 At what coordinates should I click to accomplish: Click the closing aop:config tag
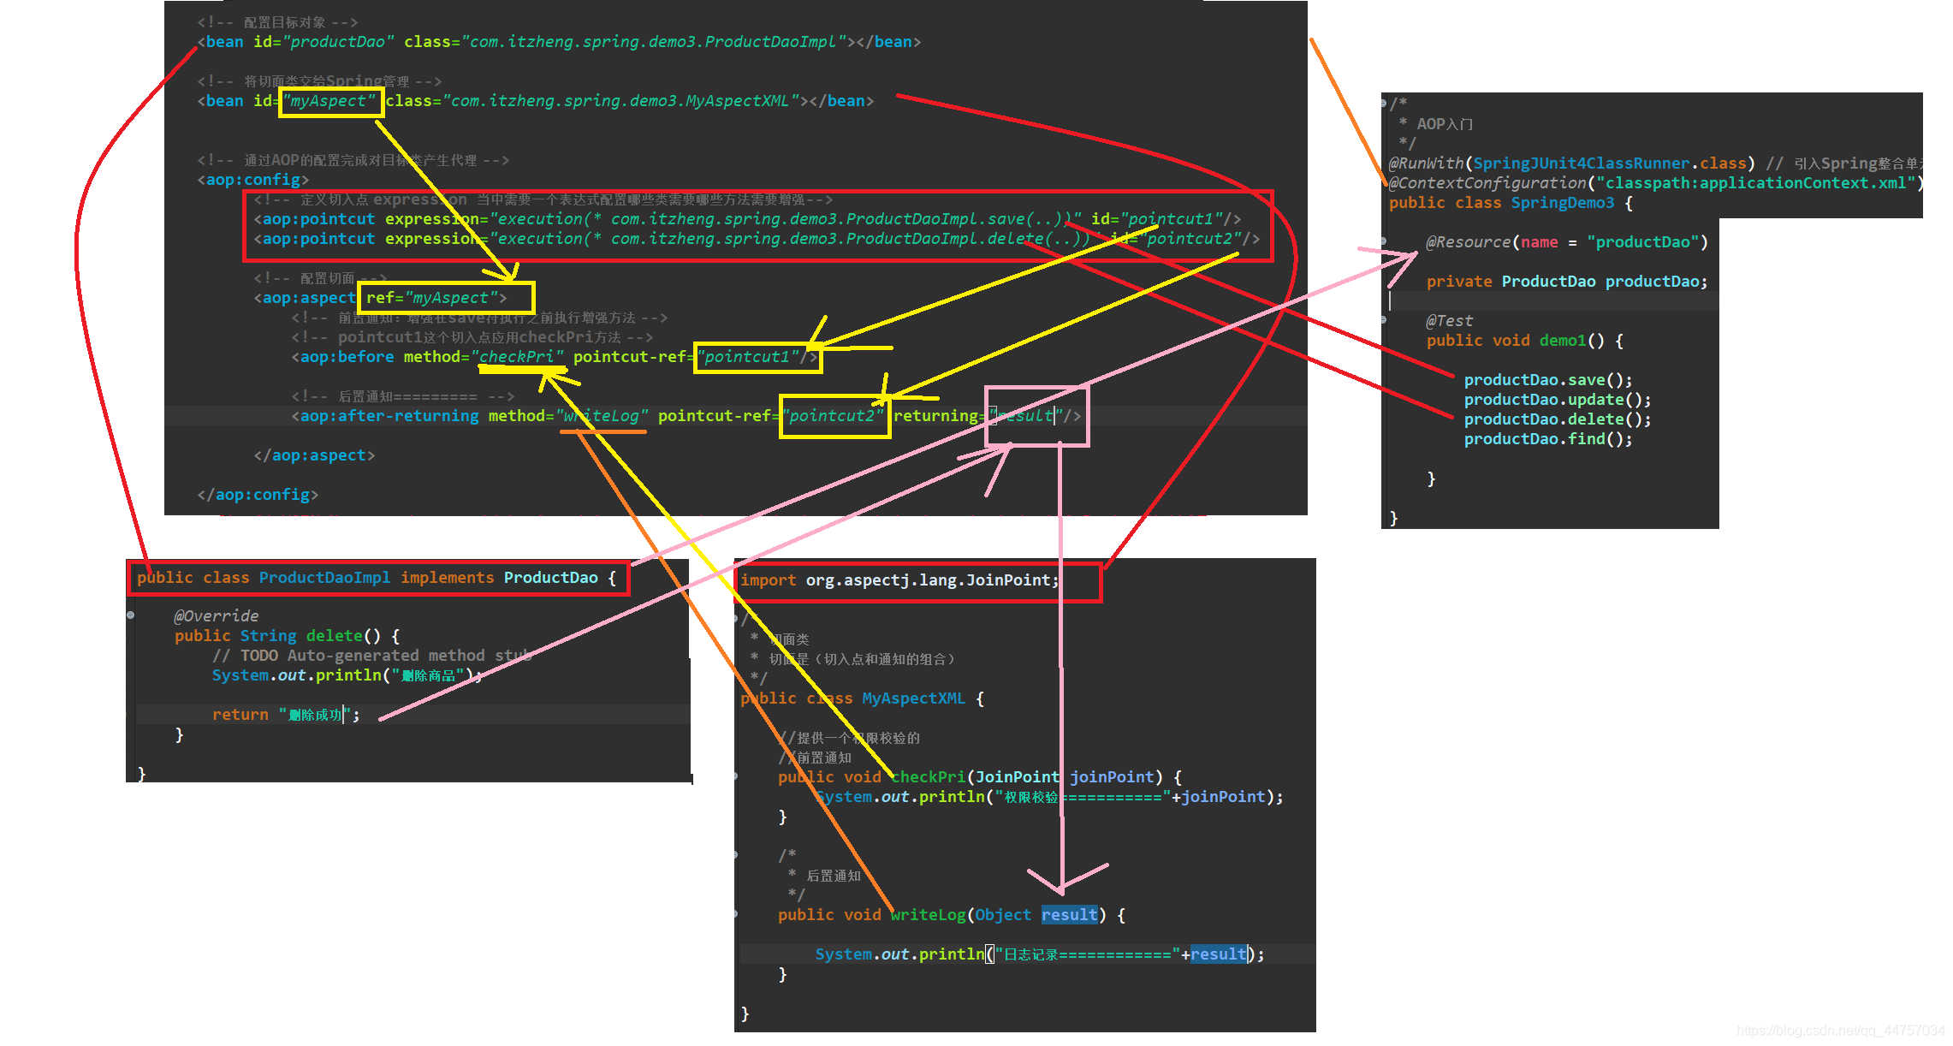pyautogui.click(x=258, y=495)
